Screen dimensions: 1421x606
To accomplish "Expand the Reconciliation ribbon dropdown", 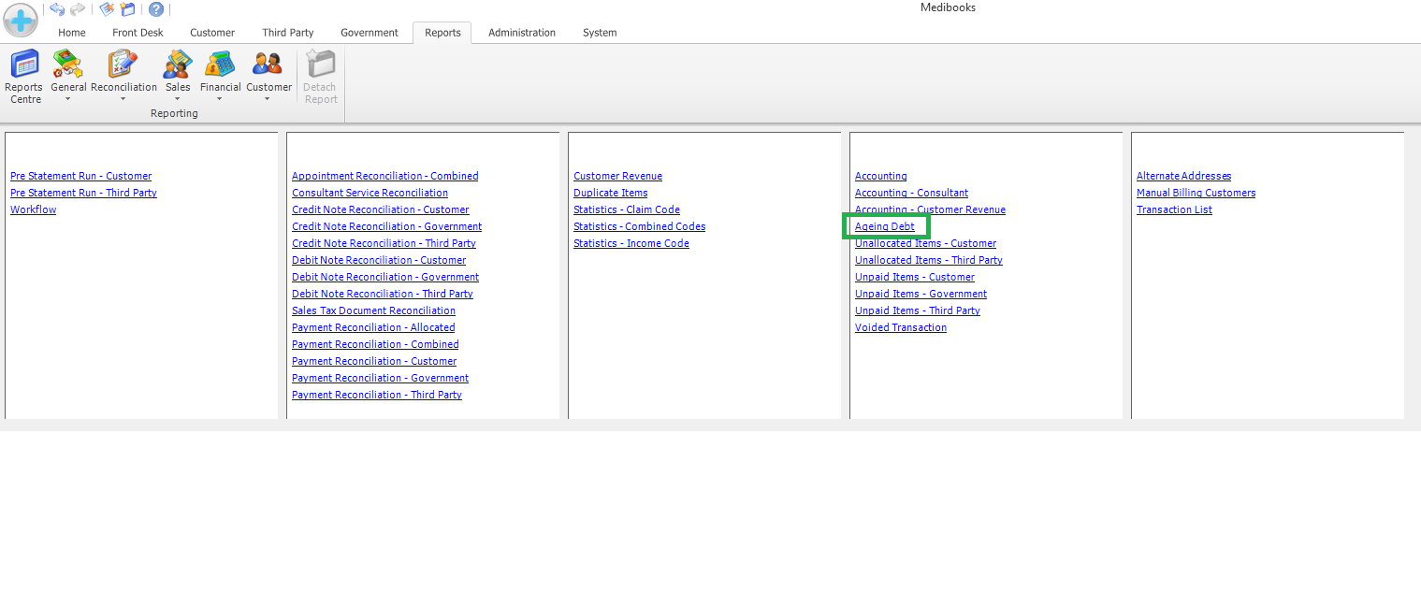I will click(123, 77).
